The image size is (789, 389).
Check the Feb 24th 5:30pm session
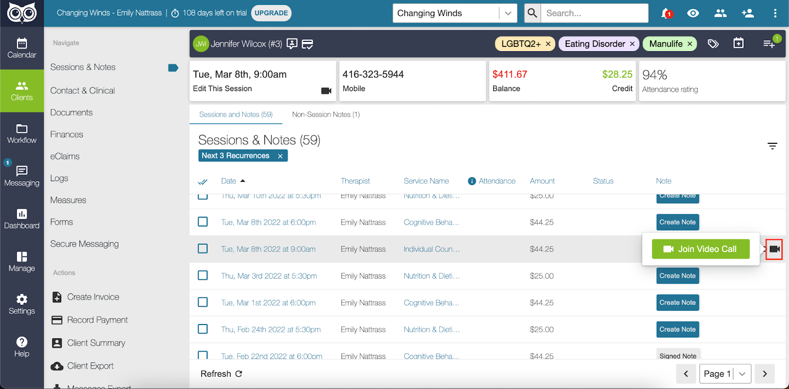pos(203,328)
